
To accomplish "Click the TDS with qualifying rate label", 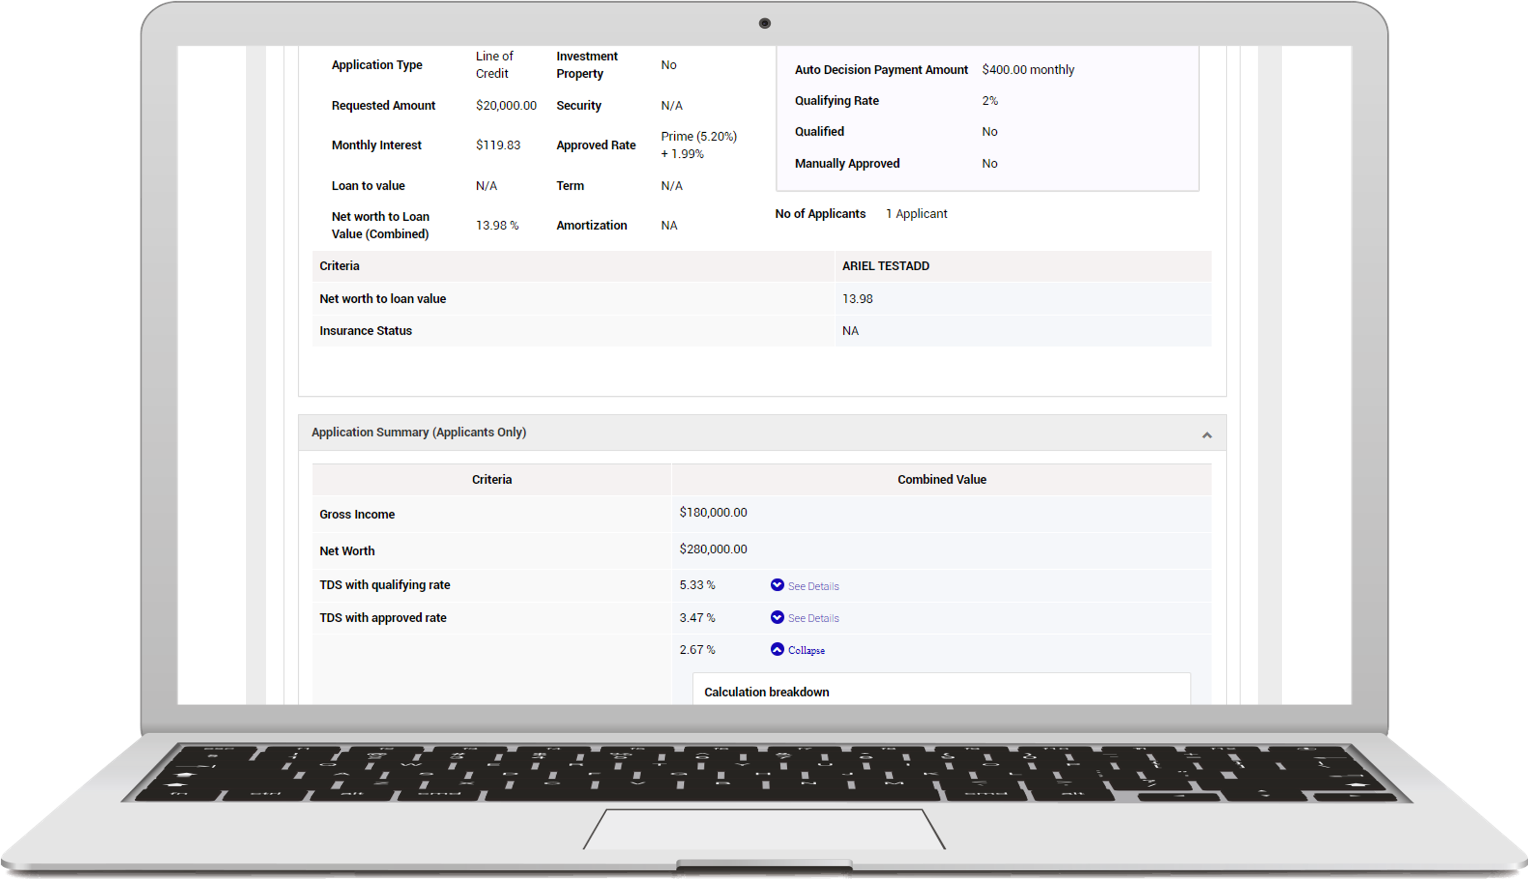I will (385, 585).
